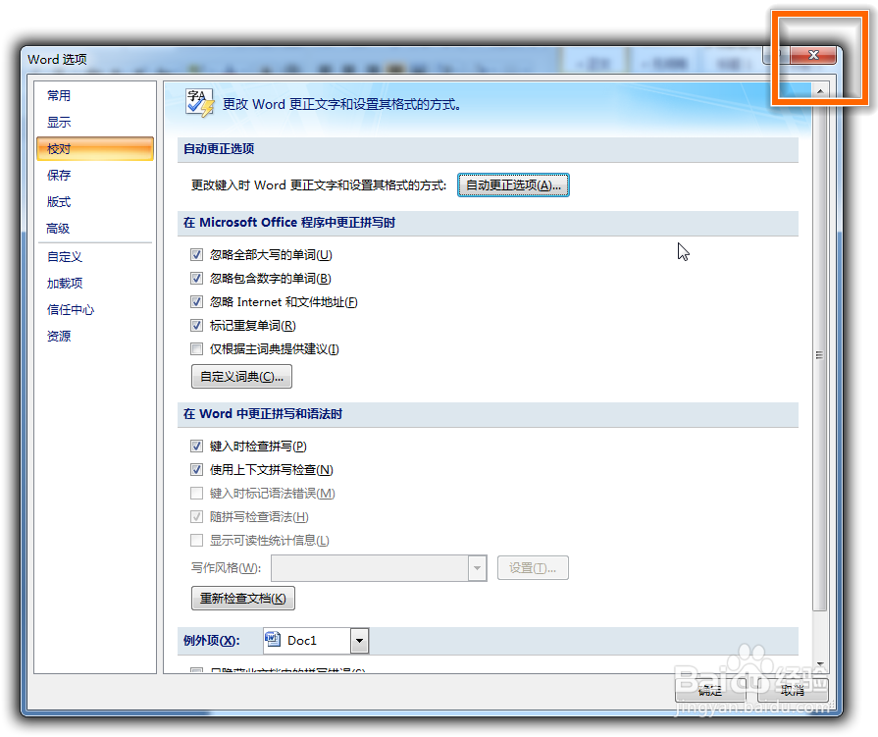Select 常用 category in sidebar
The width and height of the screenshot is (878, 737).
click(95, 96)
